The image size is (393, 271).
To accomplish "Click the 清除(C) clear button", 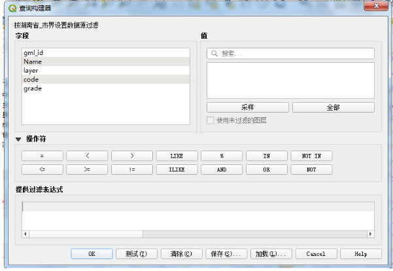I will tap(182, 254).
